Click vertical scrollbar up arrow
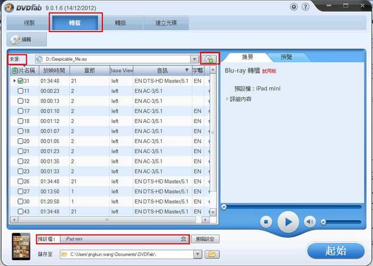The image size is (373, 266). pos(213,70)
